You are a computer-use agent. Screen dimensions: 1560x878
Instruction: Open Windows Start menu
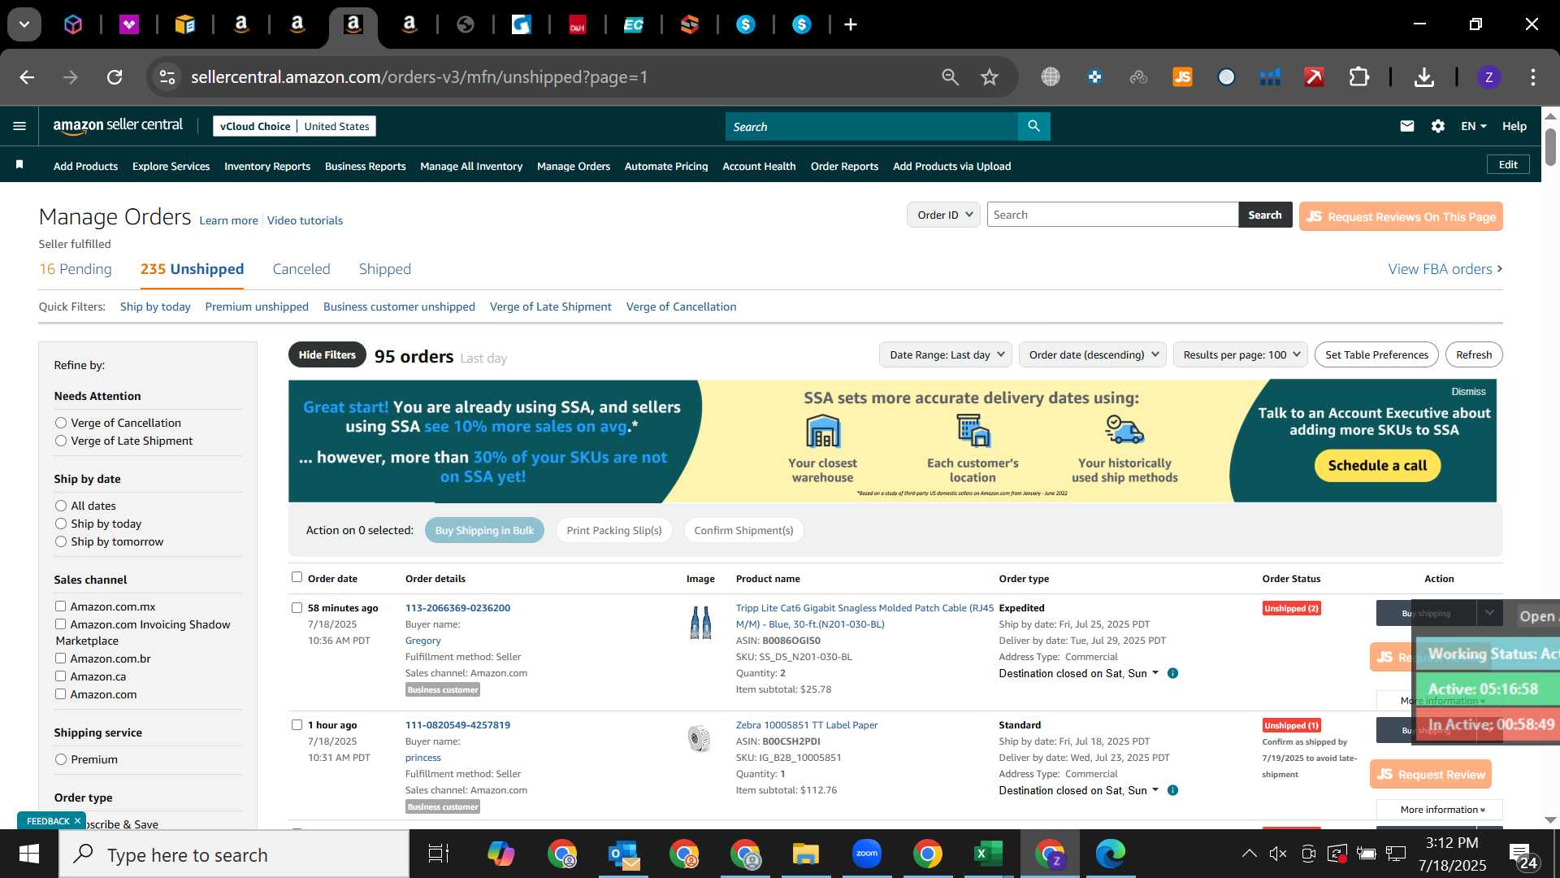pyautogui.click(x=29, y=854)
